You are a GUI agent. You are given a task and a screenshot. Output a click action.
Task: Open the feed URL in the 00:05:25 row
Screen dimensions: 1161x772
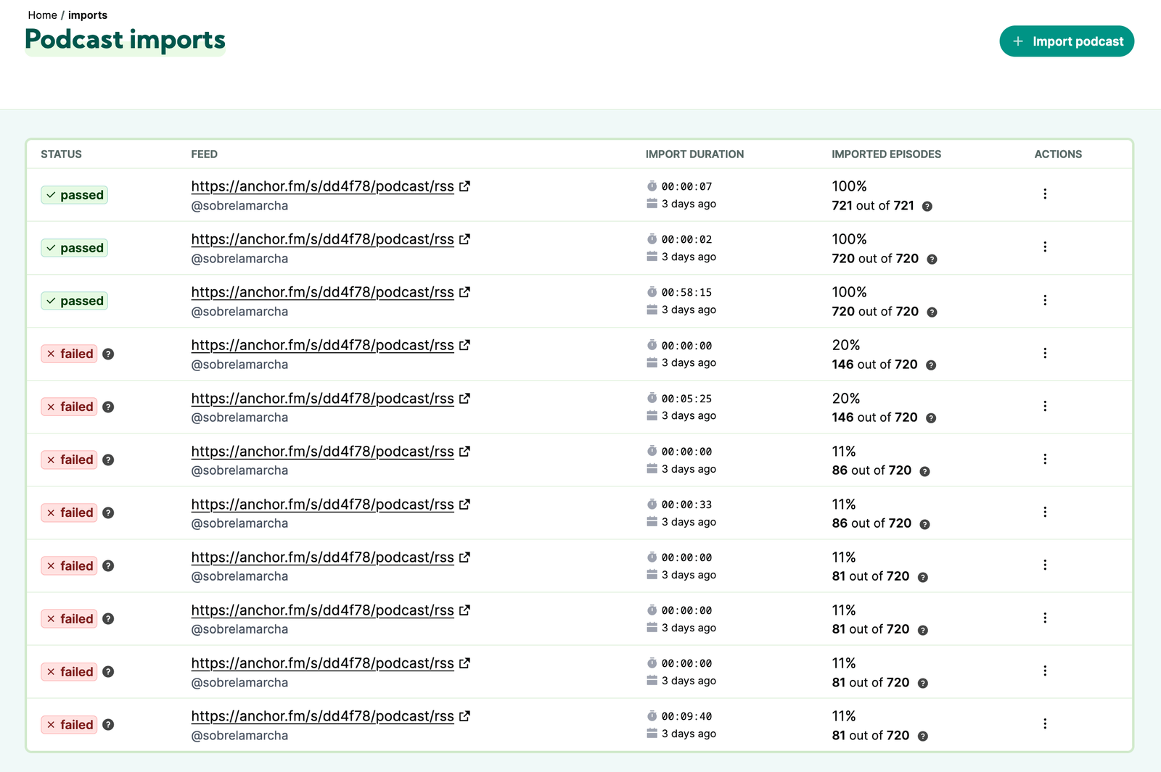pos(322,399)
